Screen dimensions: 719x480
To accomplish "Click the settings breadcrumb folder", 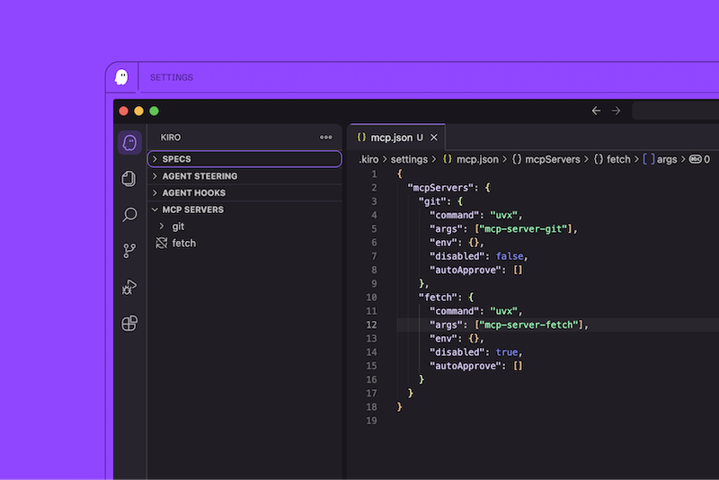I will [x=409, y=159].
